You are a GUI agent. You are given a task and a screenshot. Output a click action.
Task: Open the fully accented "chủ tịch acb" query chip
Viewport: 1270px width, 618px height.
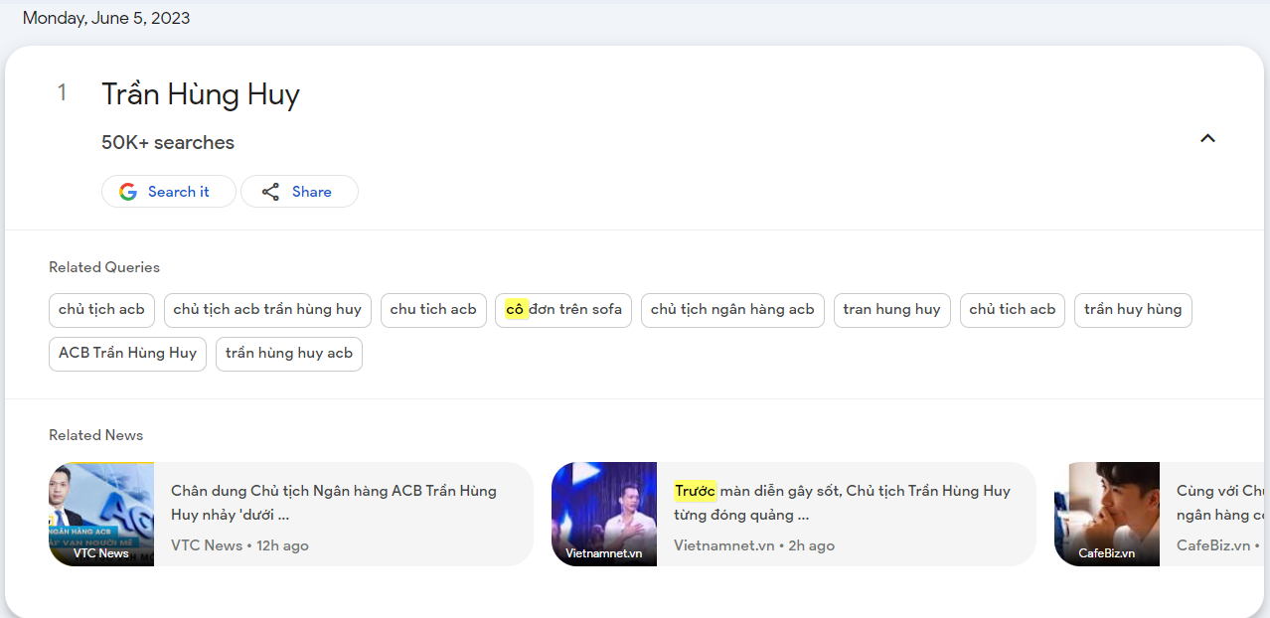[x=101, y=310]
